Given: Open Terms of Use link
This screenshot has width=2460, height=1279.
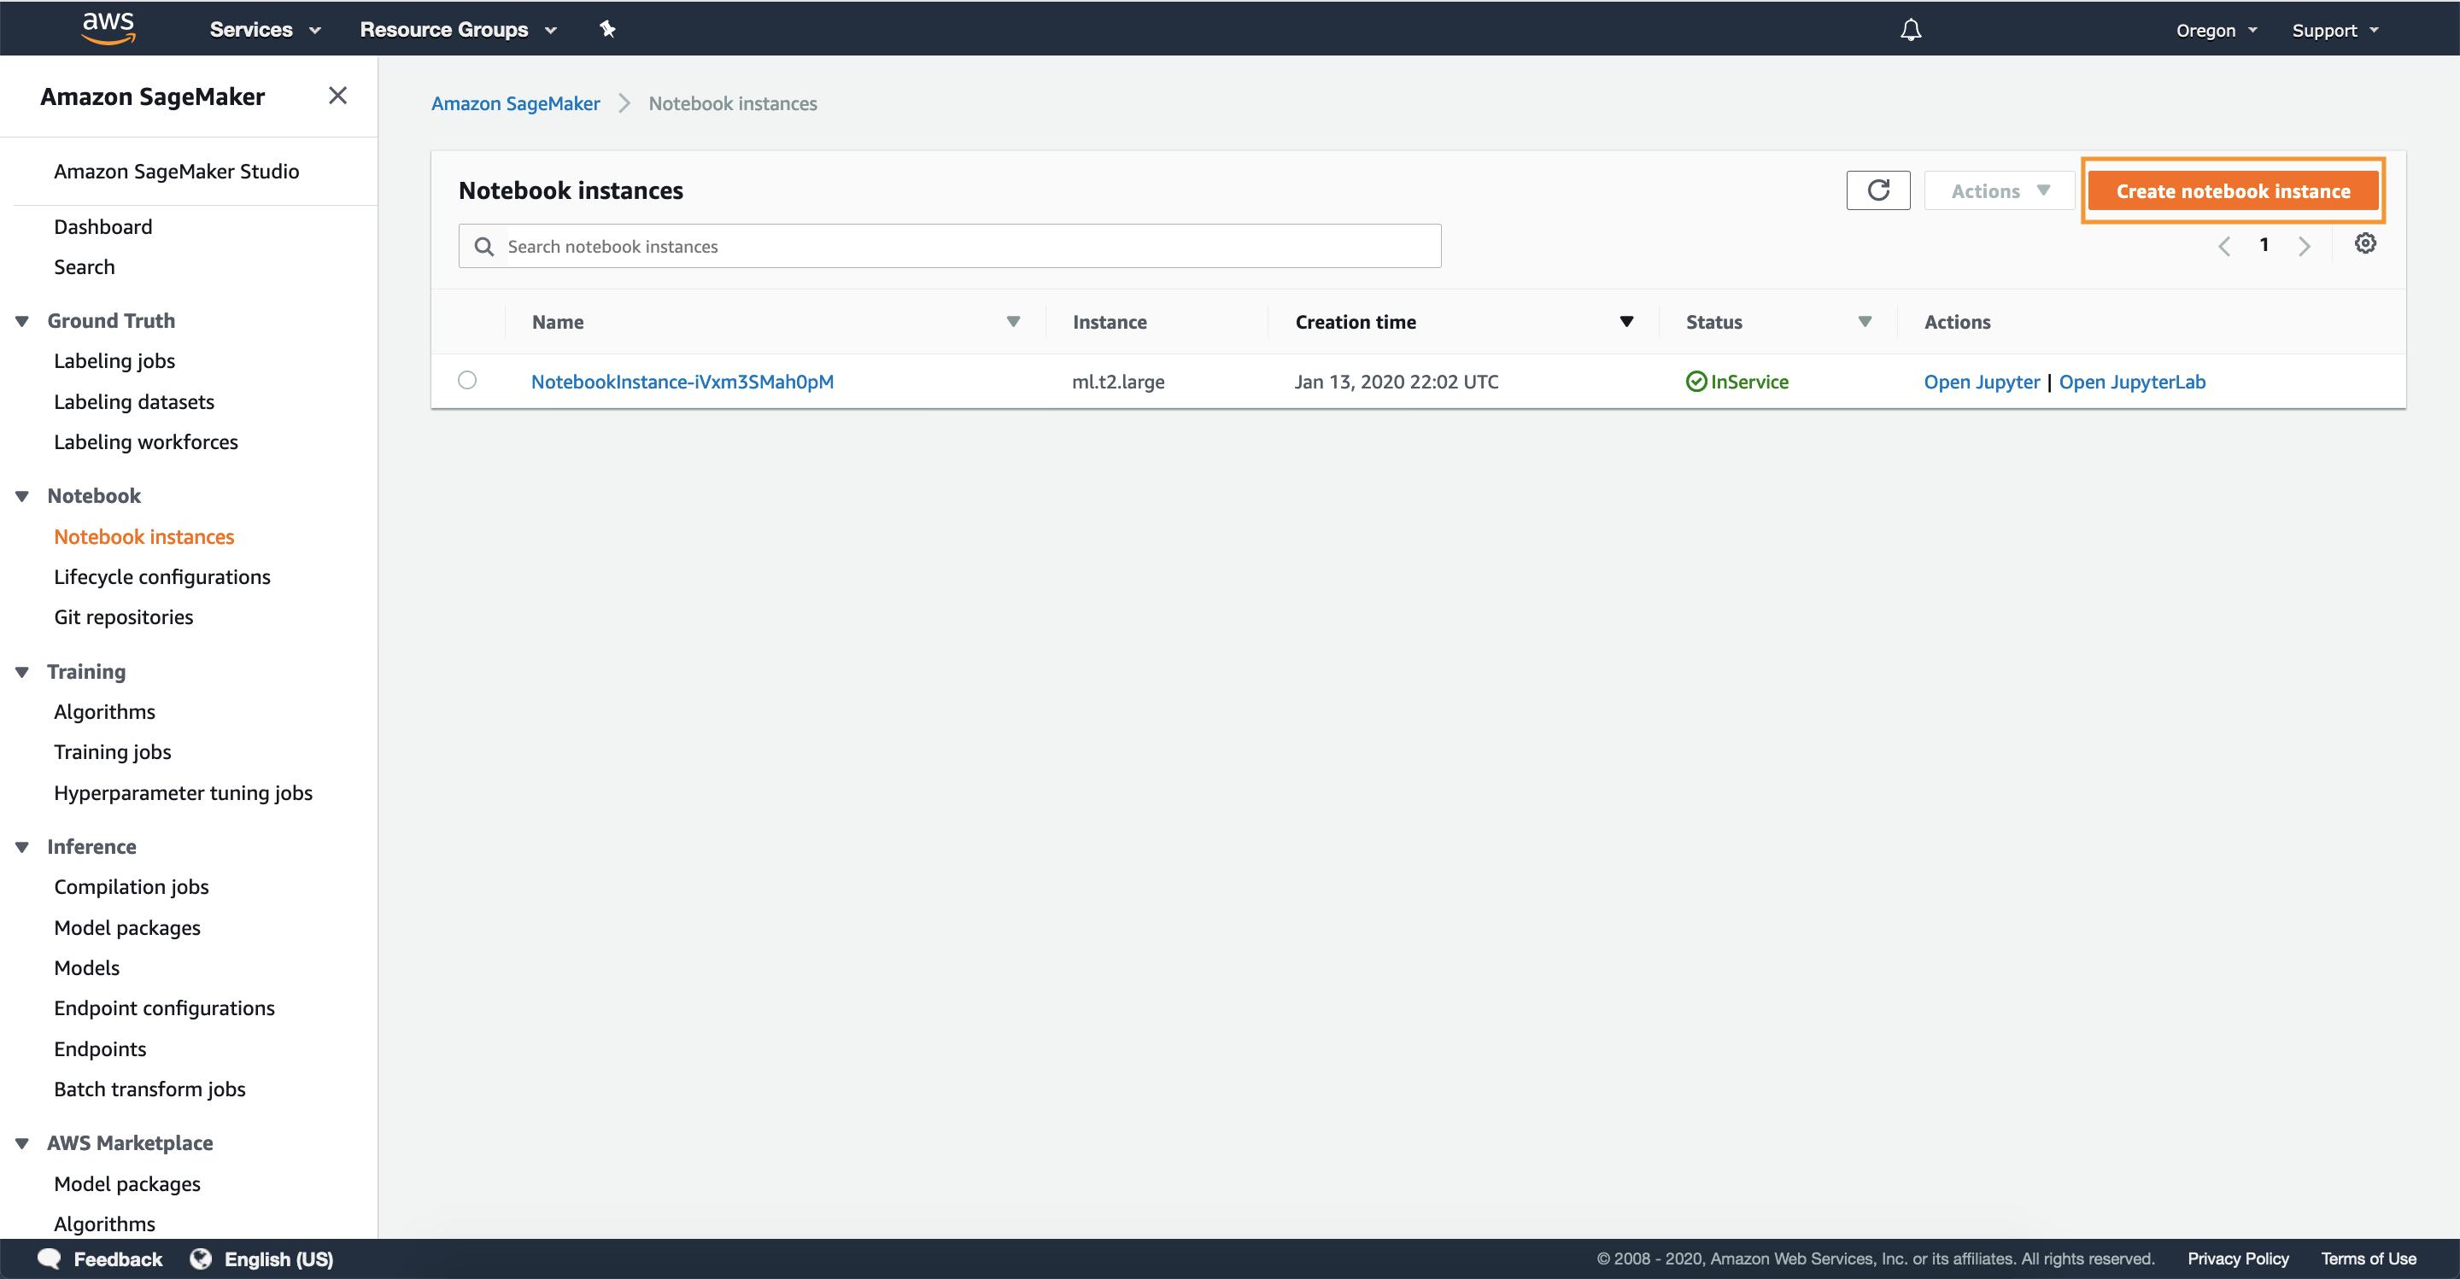Looking at the screenshot, I should [x=2369, y=1259].
